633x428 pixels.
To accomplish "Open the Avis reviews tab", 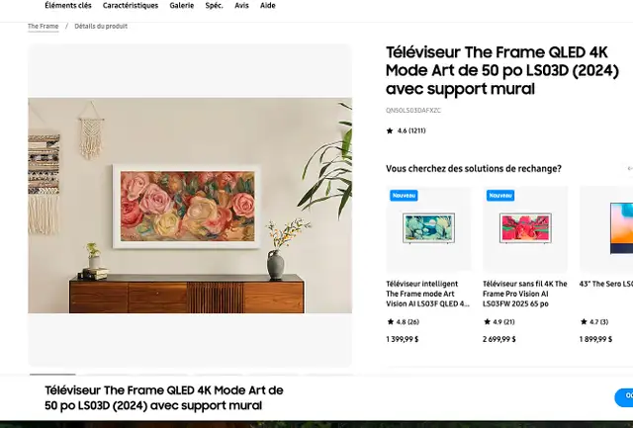I will point(241,6).
